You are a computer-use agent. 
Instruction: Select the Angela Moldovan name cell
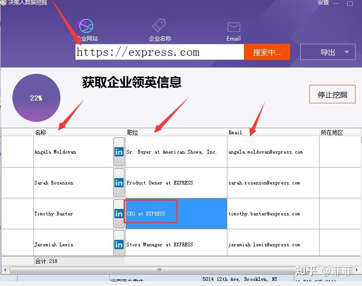pyautogui.click(x=73, y=152)
